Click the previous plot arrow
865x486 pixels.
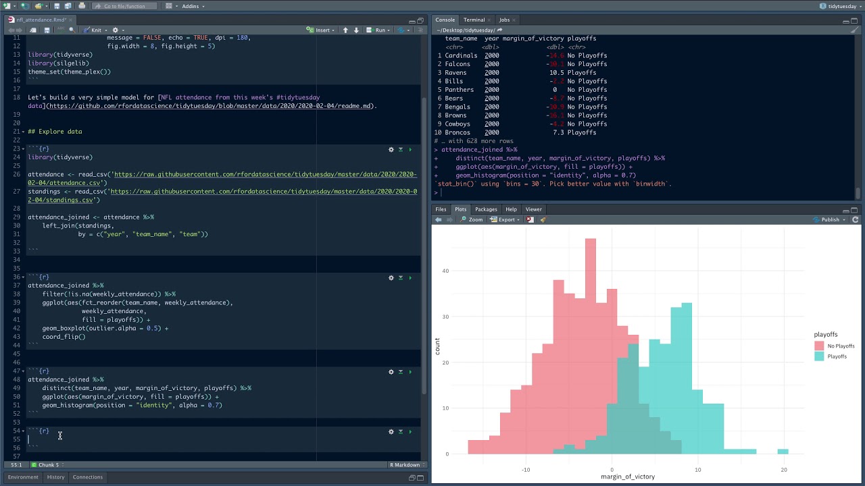(439, 219)
